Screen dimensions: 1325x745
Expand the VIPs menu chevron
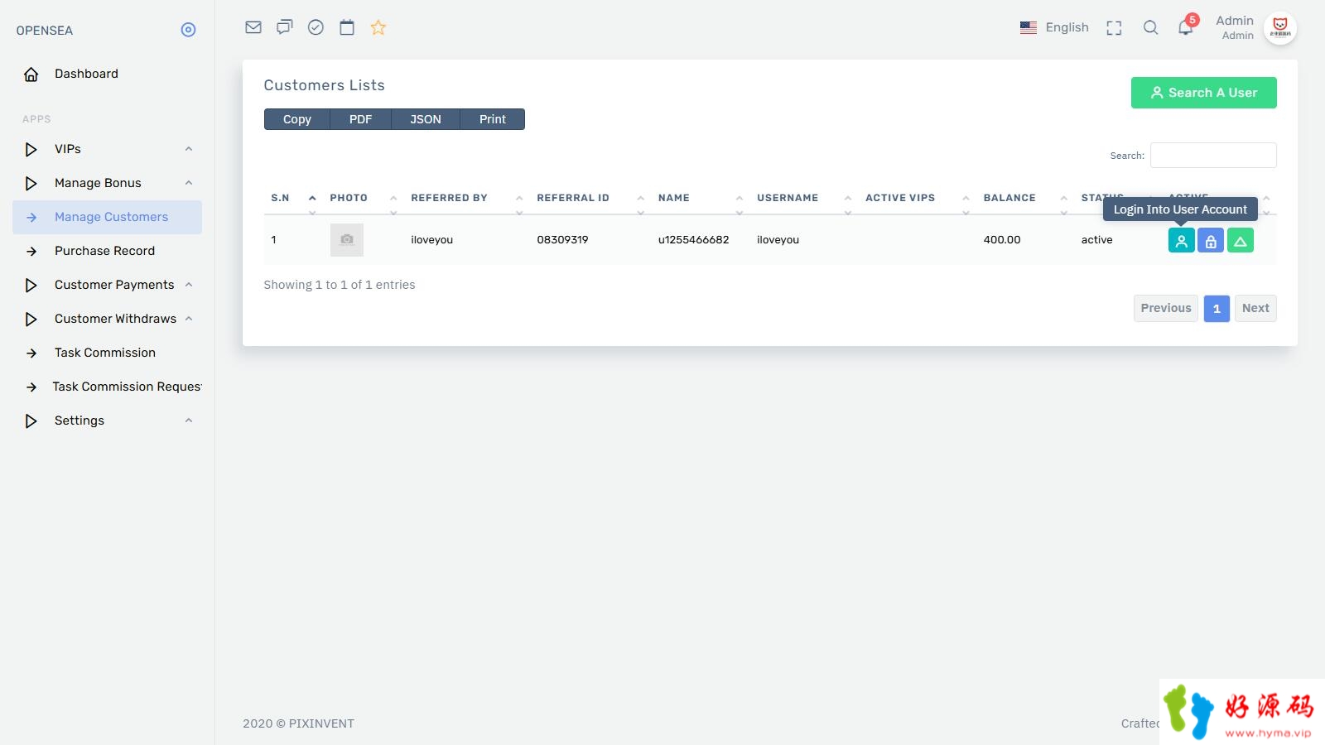pyautogui.click(x=189, y=149)
